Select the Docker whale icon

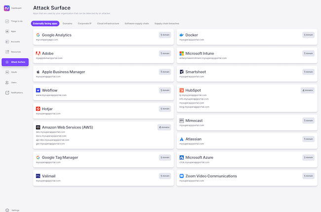point(182,35)
